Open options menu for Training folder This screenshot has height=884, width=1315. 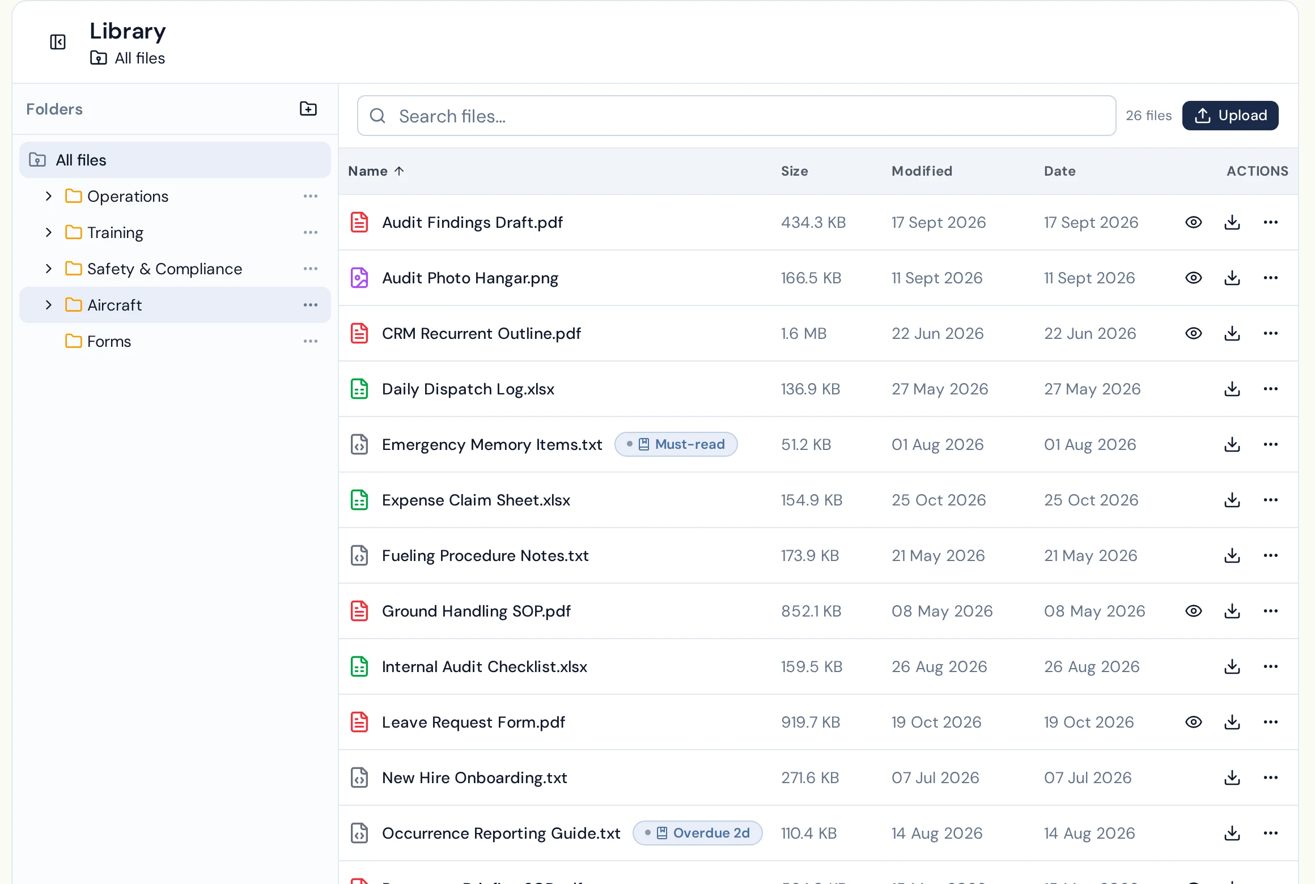click(311, 232)
